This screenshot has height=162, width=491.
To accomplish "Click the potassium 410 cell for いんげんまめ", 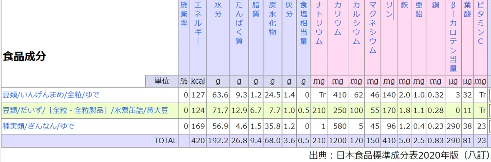I will click(x=337, y=95).
